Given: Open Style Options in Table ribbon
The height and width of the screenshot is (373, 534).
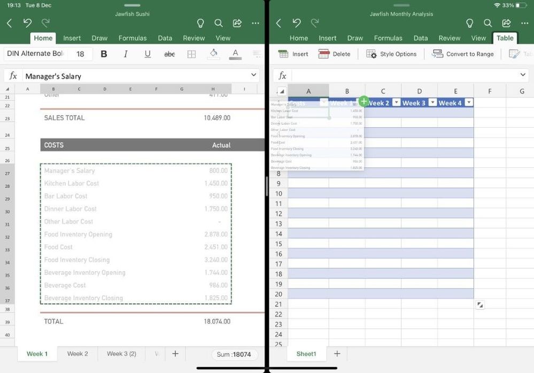Looking at the screenshot, I should tap(391, 54).
